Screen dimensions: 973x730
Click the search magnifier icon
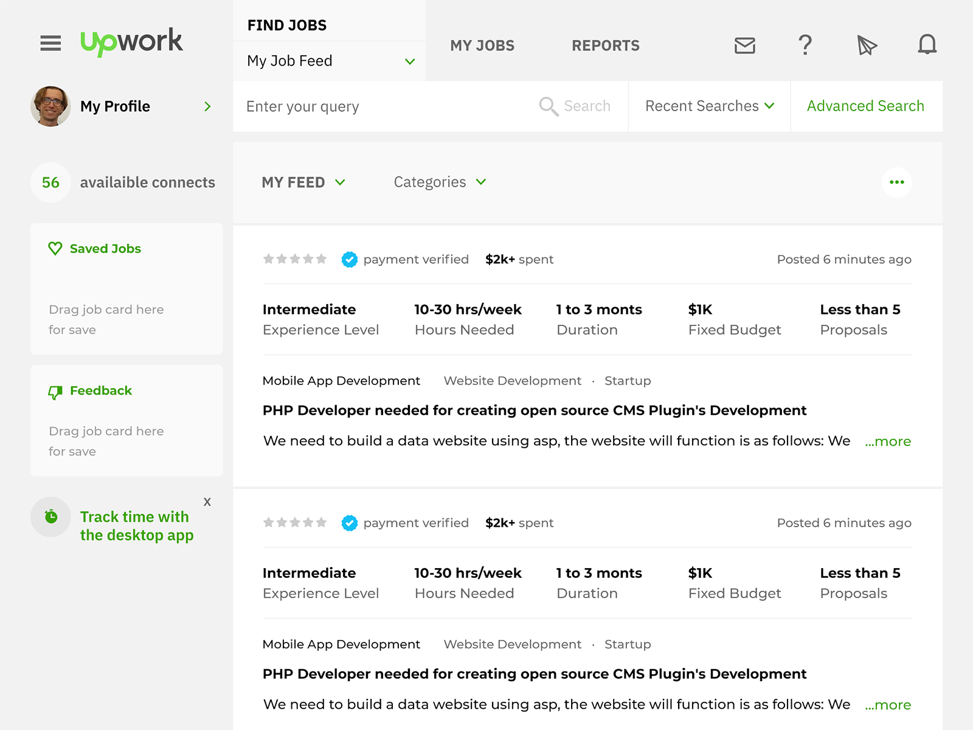tap(548, 106)
